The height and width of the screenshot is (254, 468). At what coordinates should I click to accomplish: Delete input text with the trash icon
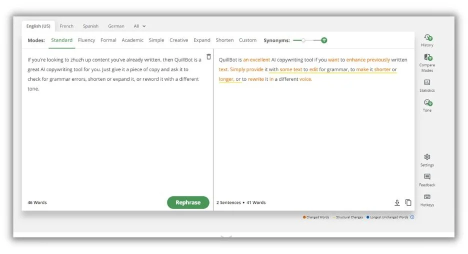tap(208, 56)
